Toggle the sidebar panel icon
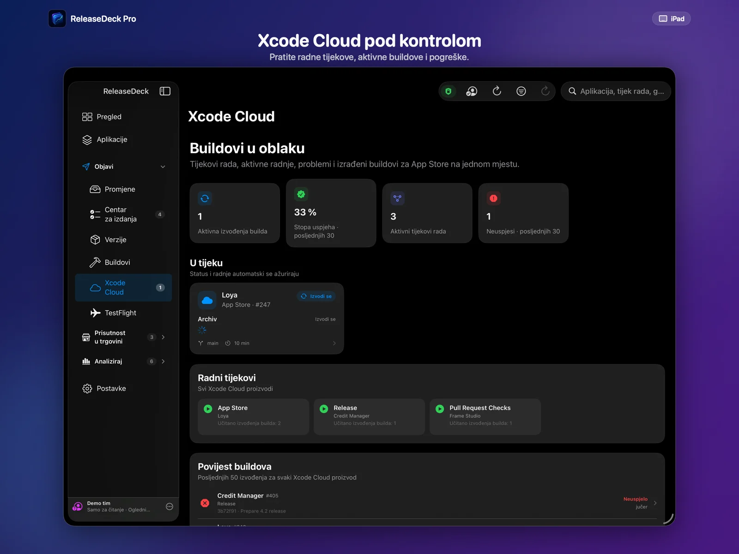The height and width of the screenshot is (554, 739). [165, 91]
